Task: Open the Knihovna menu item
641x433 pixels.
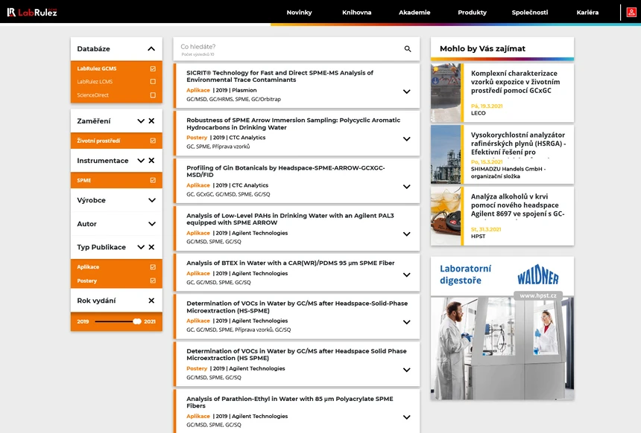Action: point(356,13)
